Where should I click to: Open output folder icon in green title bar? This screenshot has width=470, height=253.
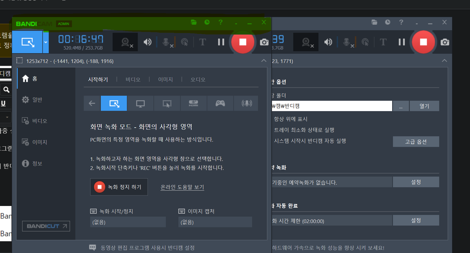tap(194, 22)
